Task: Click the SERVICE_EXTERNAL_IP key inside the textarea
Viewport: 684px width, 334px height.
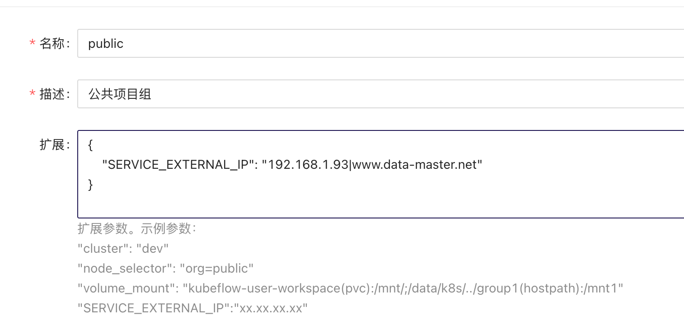Action: coord(178,165)
